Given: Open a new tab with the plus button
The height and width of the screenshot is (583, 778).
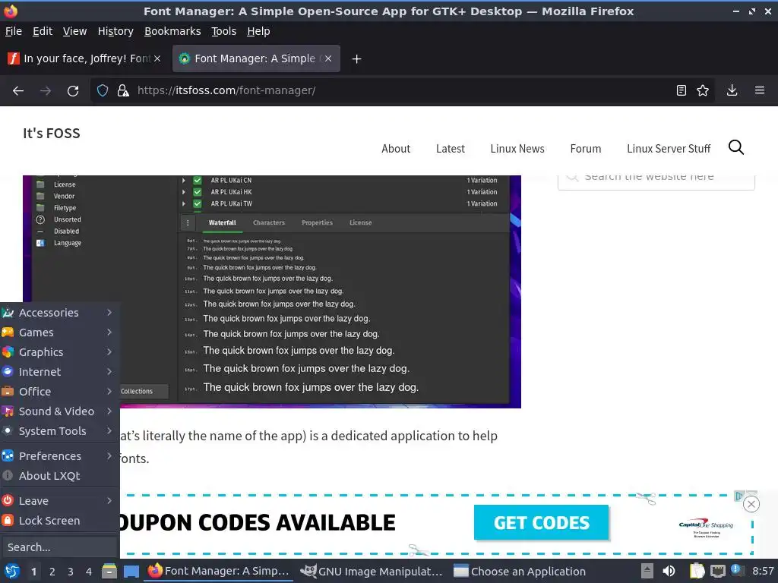Looking at the screenshot, I should coord(356,59).
